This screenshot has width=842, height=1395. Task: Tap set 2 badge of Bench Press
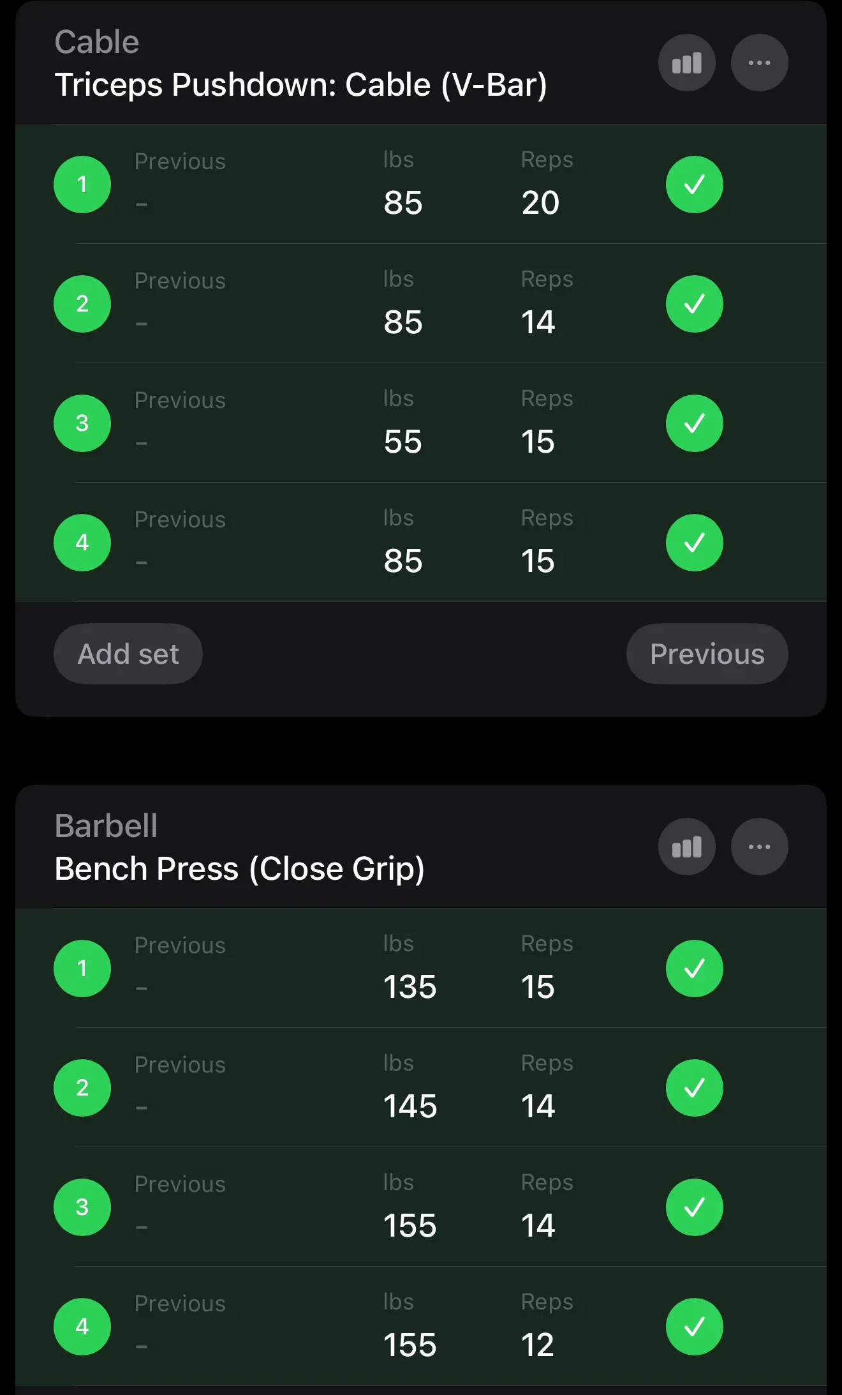coord(82,1088)
